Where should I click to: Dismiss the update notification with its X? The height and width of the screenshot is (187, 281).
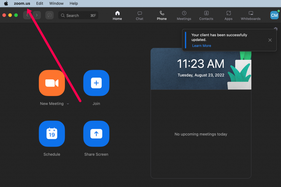(270, 40)
